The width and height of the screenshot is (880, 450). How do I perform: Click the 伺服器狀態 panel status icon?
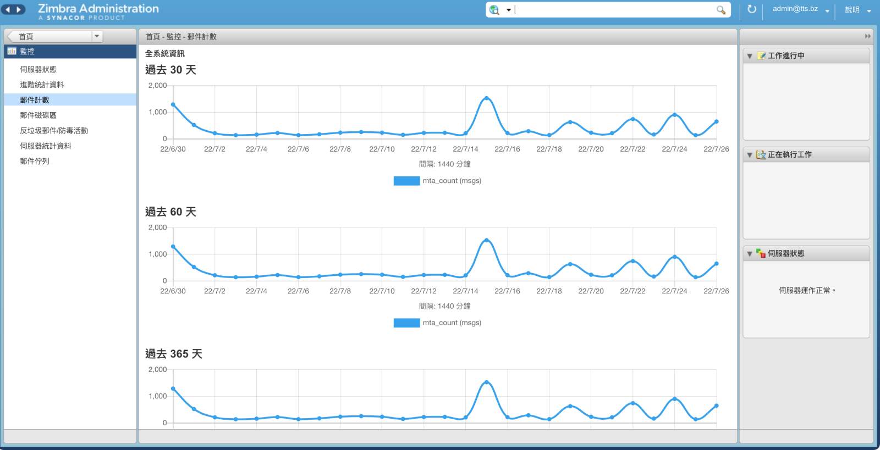click(x=761, y=253)
